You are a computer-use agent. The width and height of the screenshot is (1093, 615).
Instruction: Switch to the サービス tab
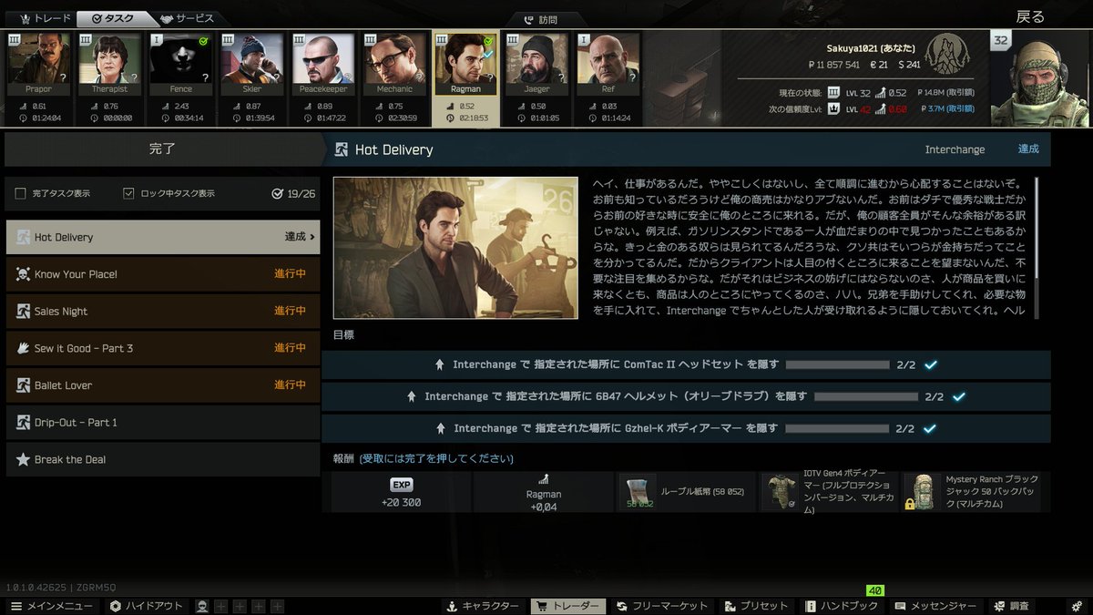click(186, 18)
